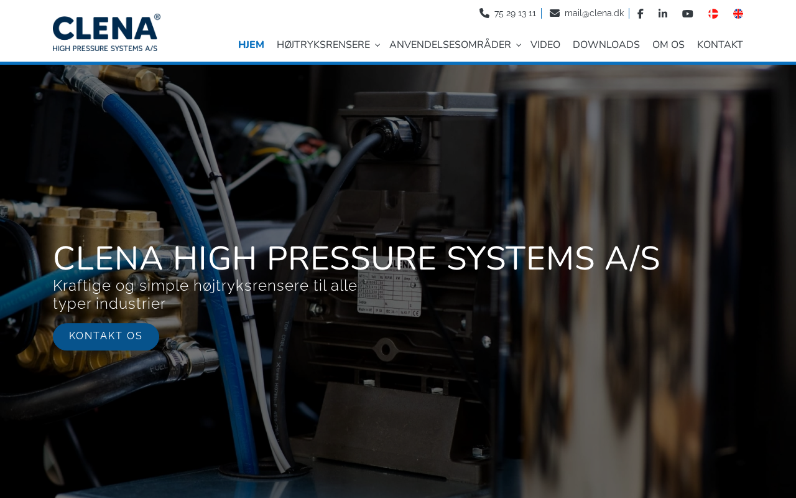Open the Facebook page icon

click(641, 14)
